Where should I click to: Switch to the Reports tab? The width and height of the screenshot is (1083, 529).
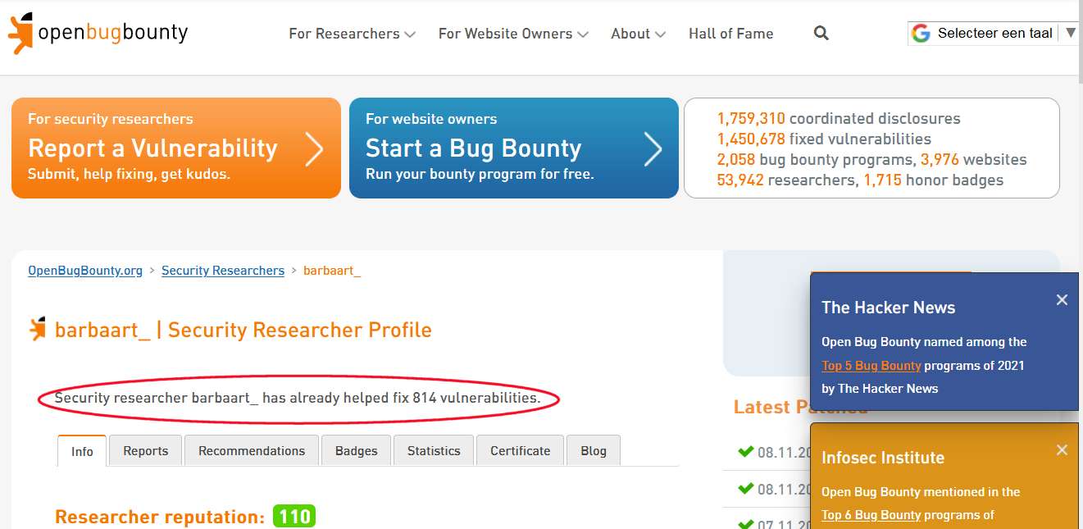[x=145, y=451]
